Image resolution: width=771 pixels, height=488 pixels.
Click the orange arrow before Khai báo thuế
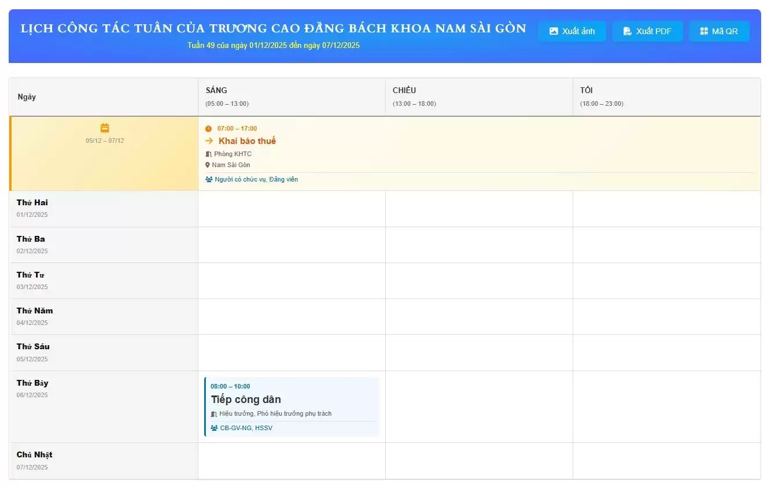tap(209, 141)
